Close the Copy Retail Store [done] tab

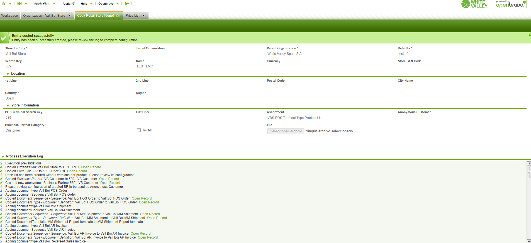pos(118,16)
